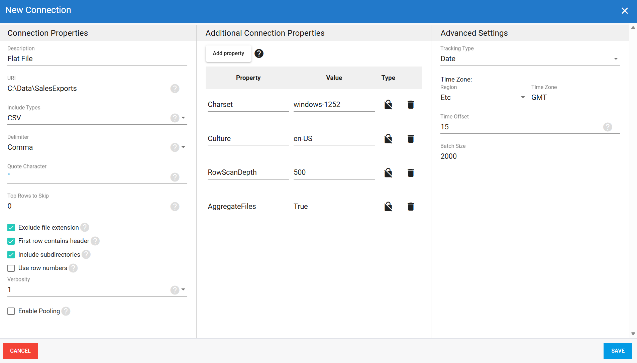Click the AggregateFiles property name field
Screen dimensions: 637x363
248,207
